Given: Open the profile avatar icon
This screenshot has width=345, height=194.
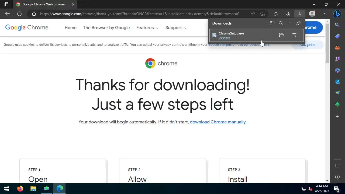Looking at the screenshot, I should pos(312,14).
